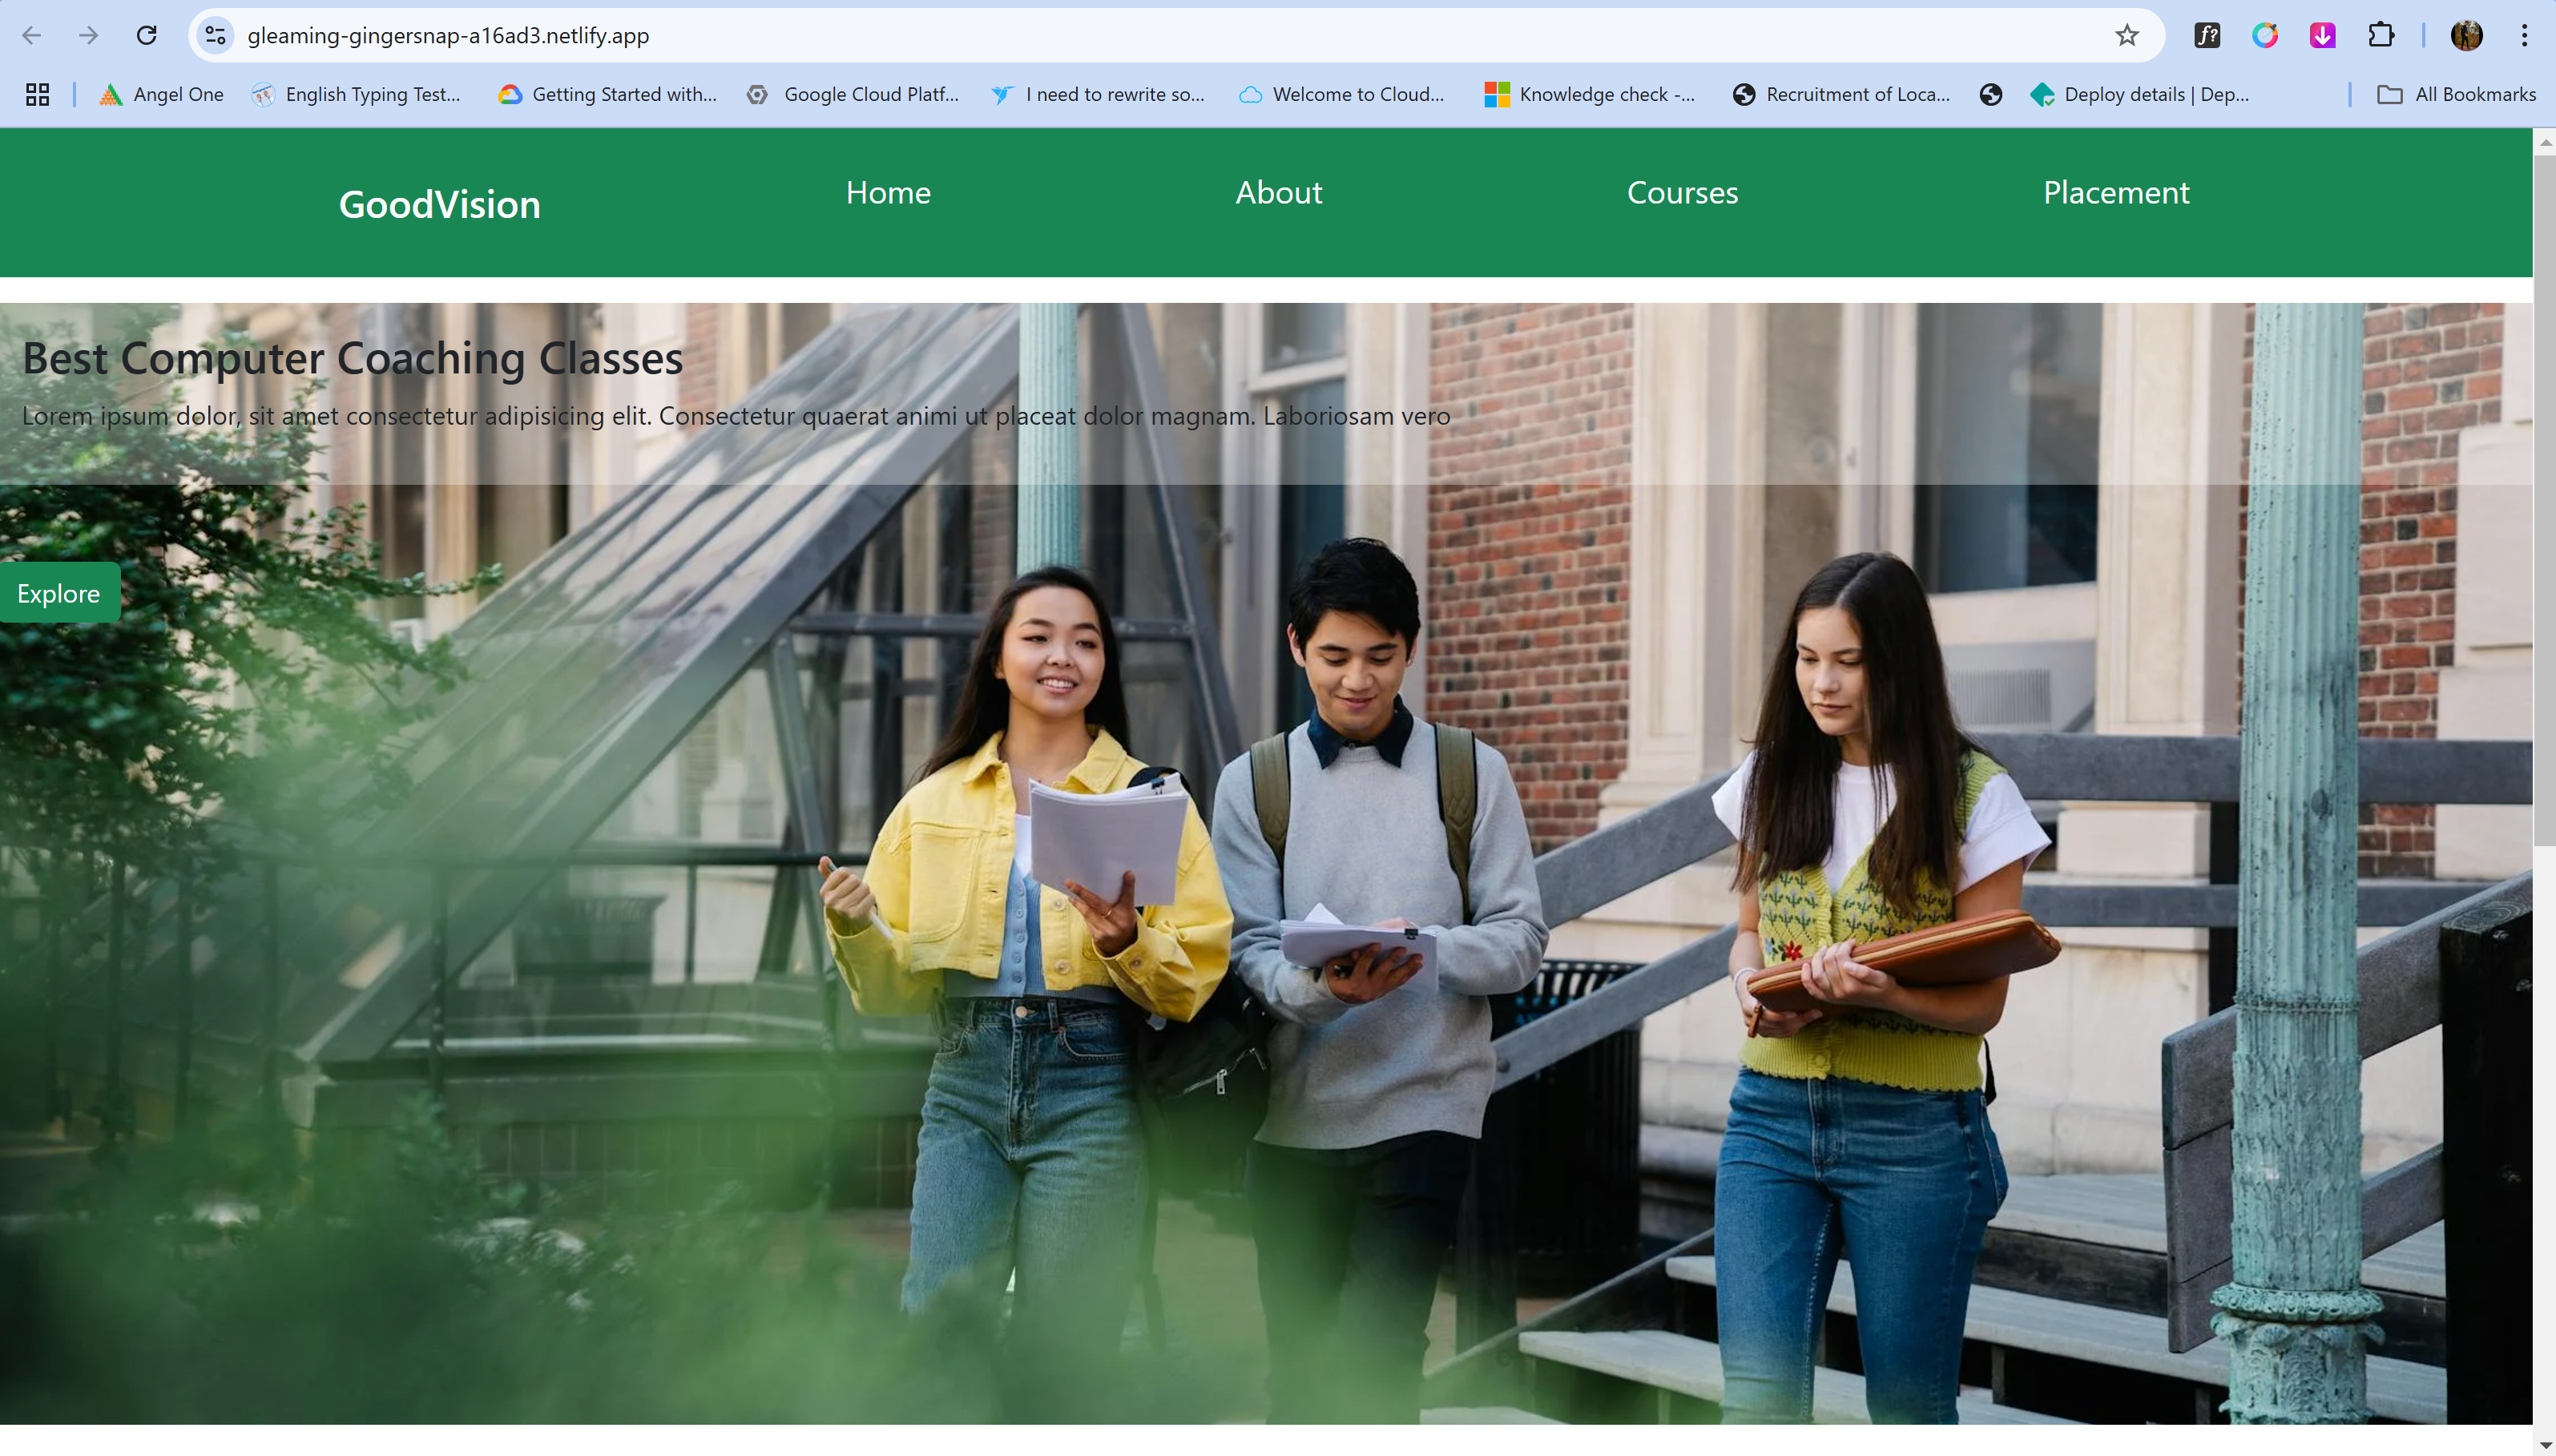This screenshot has width=2556, height=1456.
Task: Open the About nav link
Action: [1279, 192]
